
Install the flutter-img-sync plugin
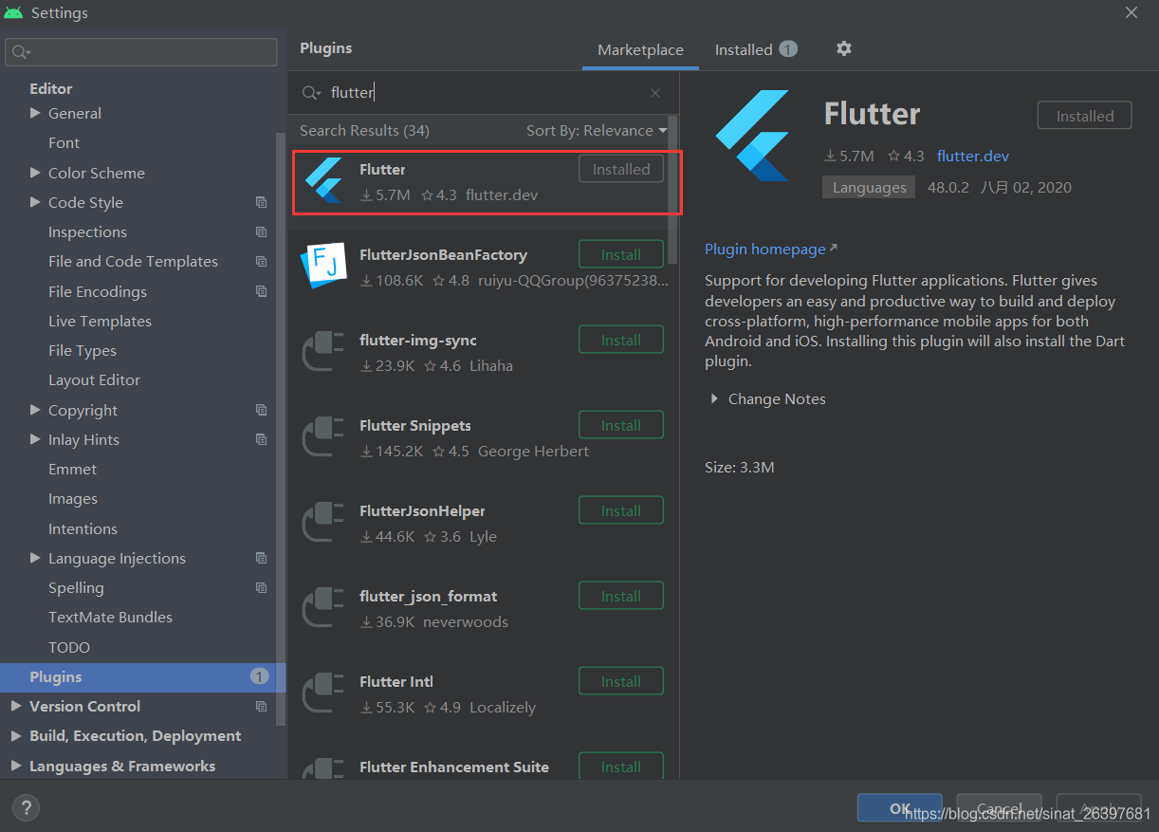point(621,340)
